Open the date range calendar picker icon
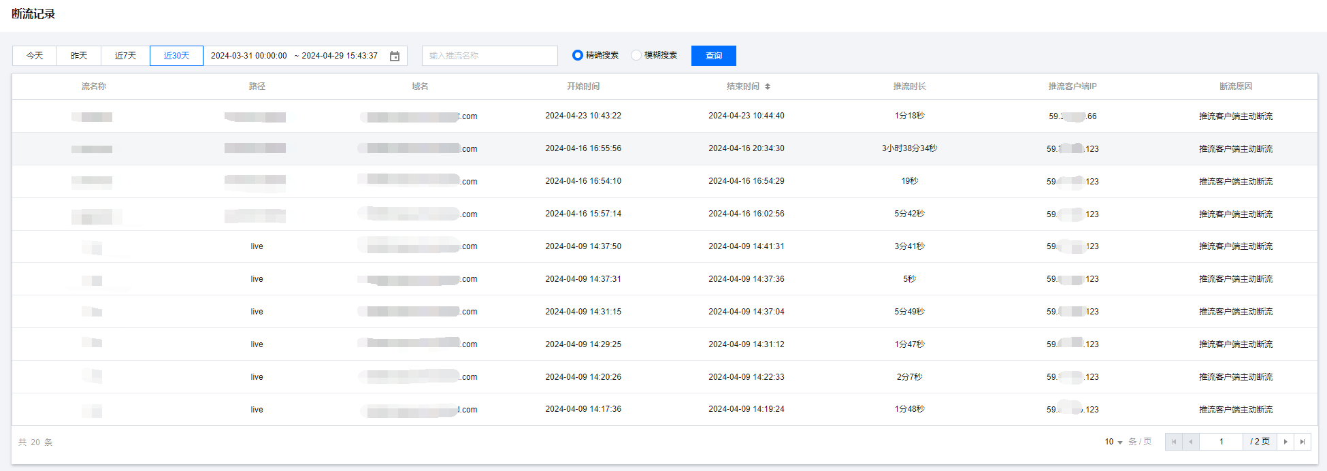 [x=395, y=56]
